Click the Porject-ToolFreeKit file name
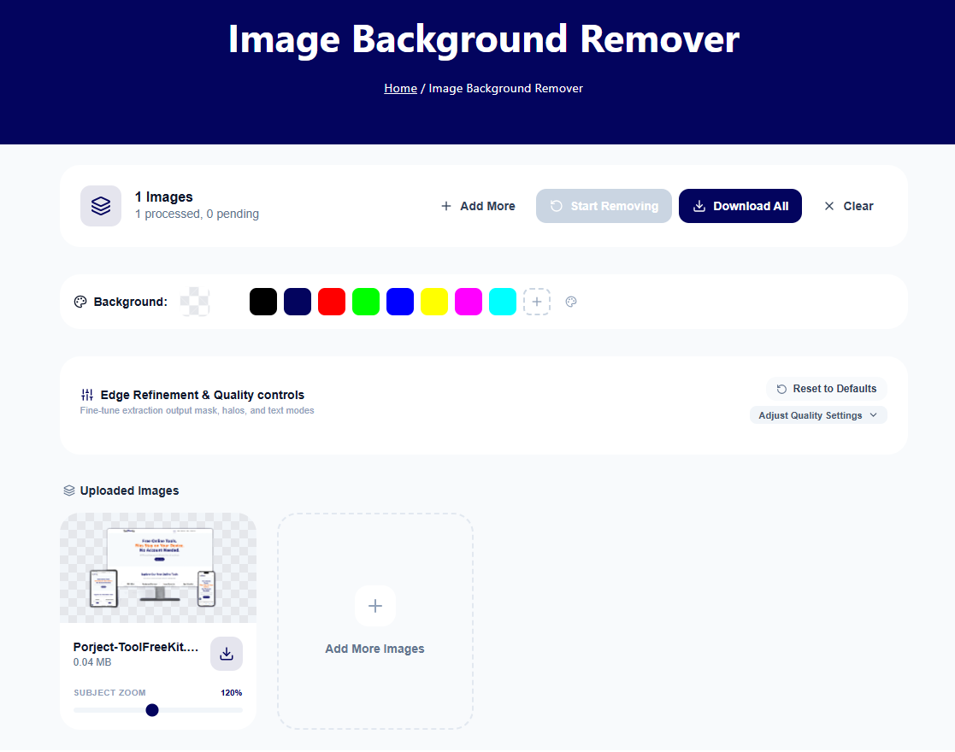955x752 pixels. (136, 647)
